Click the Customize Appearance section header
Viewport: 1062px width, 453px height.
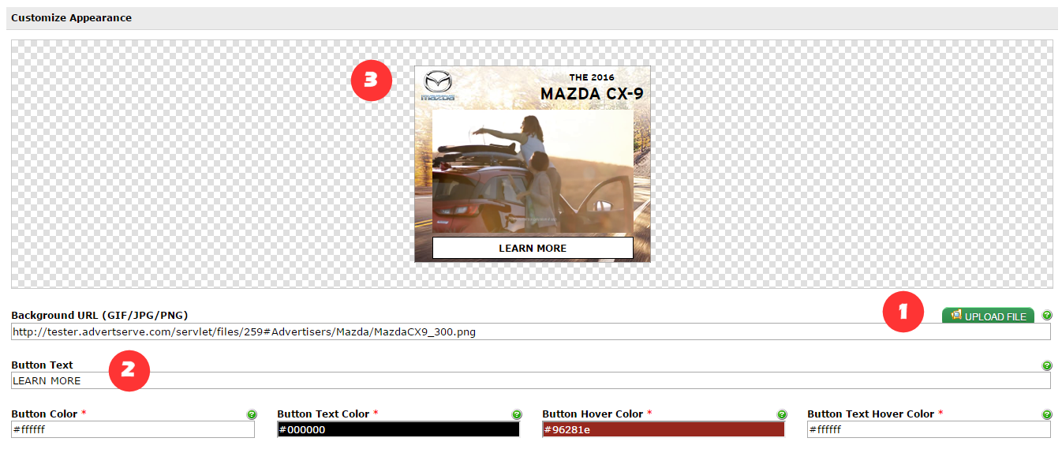point(531,18)
